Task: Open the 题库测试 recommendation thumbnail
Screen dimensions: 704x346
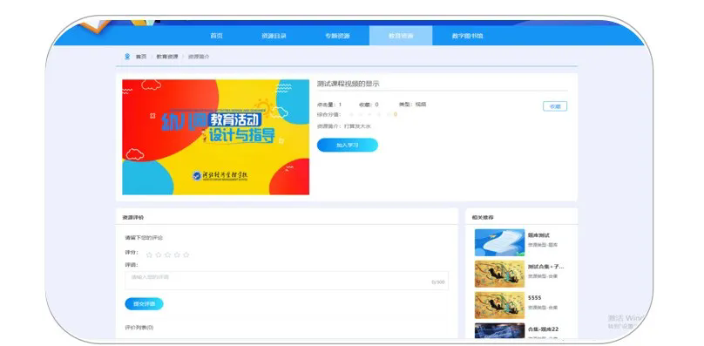Action: (499, 242)
